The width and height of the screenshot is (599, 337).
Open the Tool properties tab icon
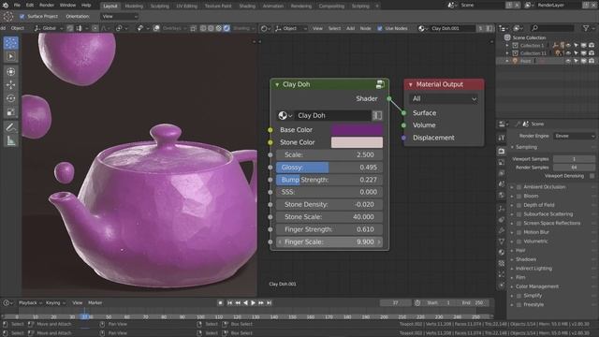coord(502,138)
